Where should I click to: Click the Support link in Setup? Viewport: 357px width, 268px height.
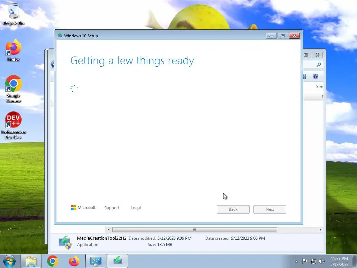112,208
